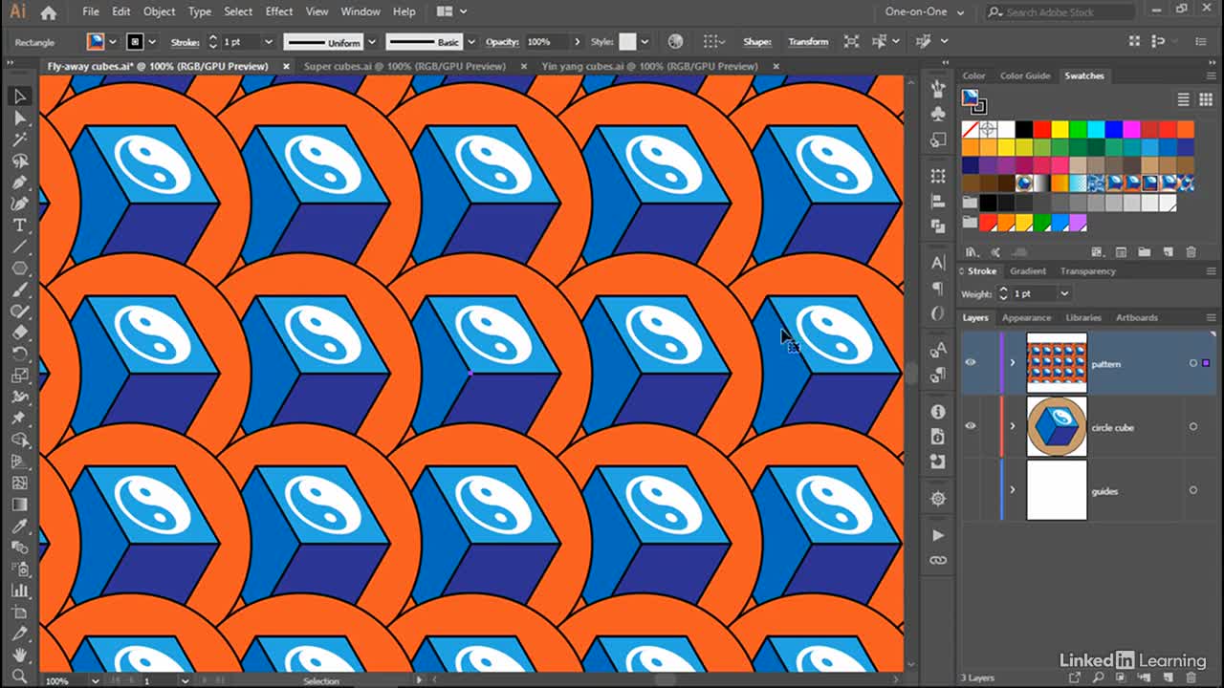This screenshot has width=1224, height=688.
Task: Pick the Rotate tool
Action: pyautogui.click(x=20, y=354)
